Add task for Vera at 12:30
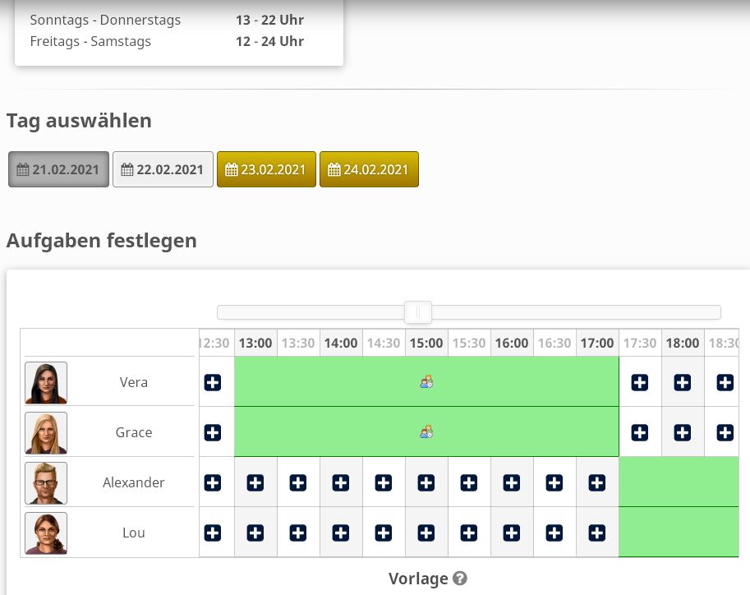The width and height of the screenshot is (750, 595). tap(213, 382)
